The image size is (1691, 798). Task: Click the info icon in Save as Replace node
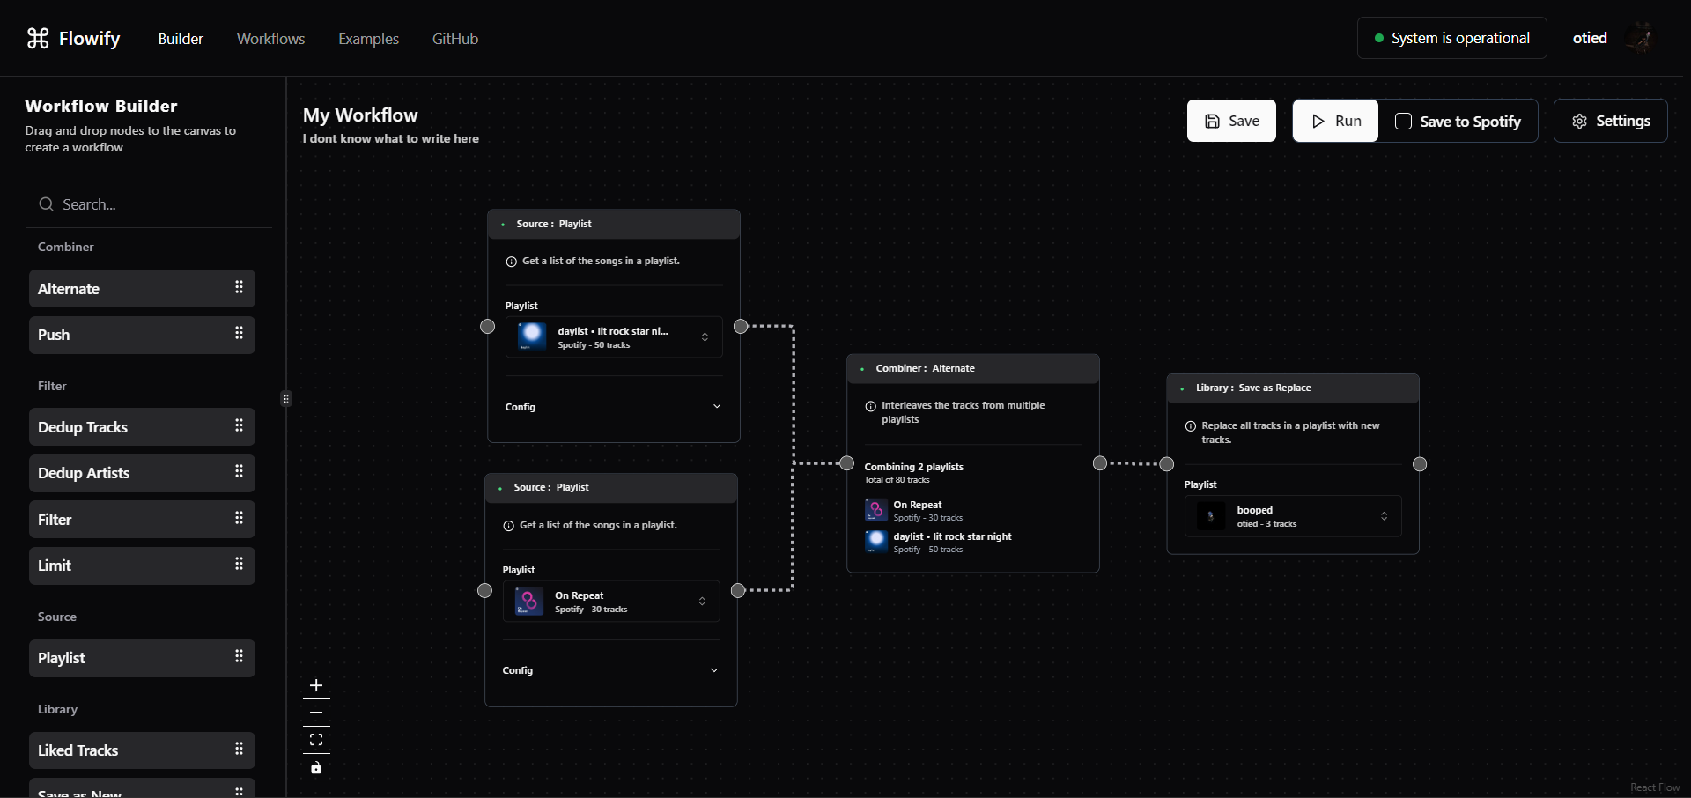pyautogui.click(x=1191, y=426)
